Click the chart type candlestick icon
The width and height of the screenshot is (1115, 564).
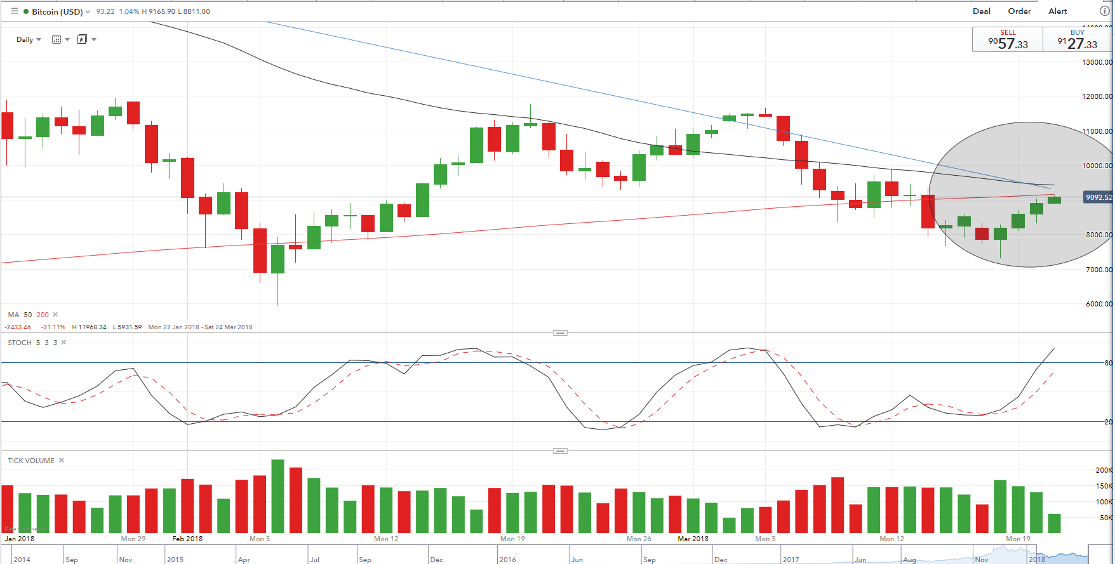coord(82,39)
